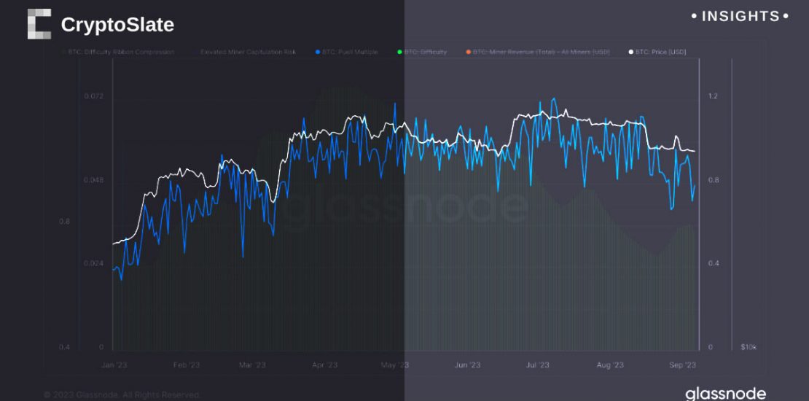The image size is (809, 401).
Task: Click the CryptoSlate brand name text
Action: click(117, 25)
